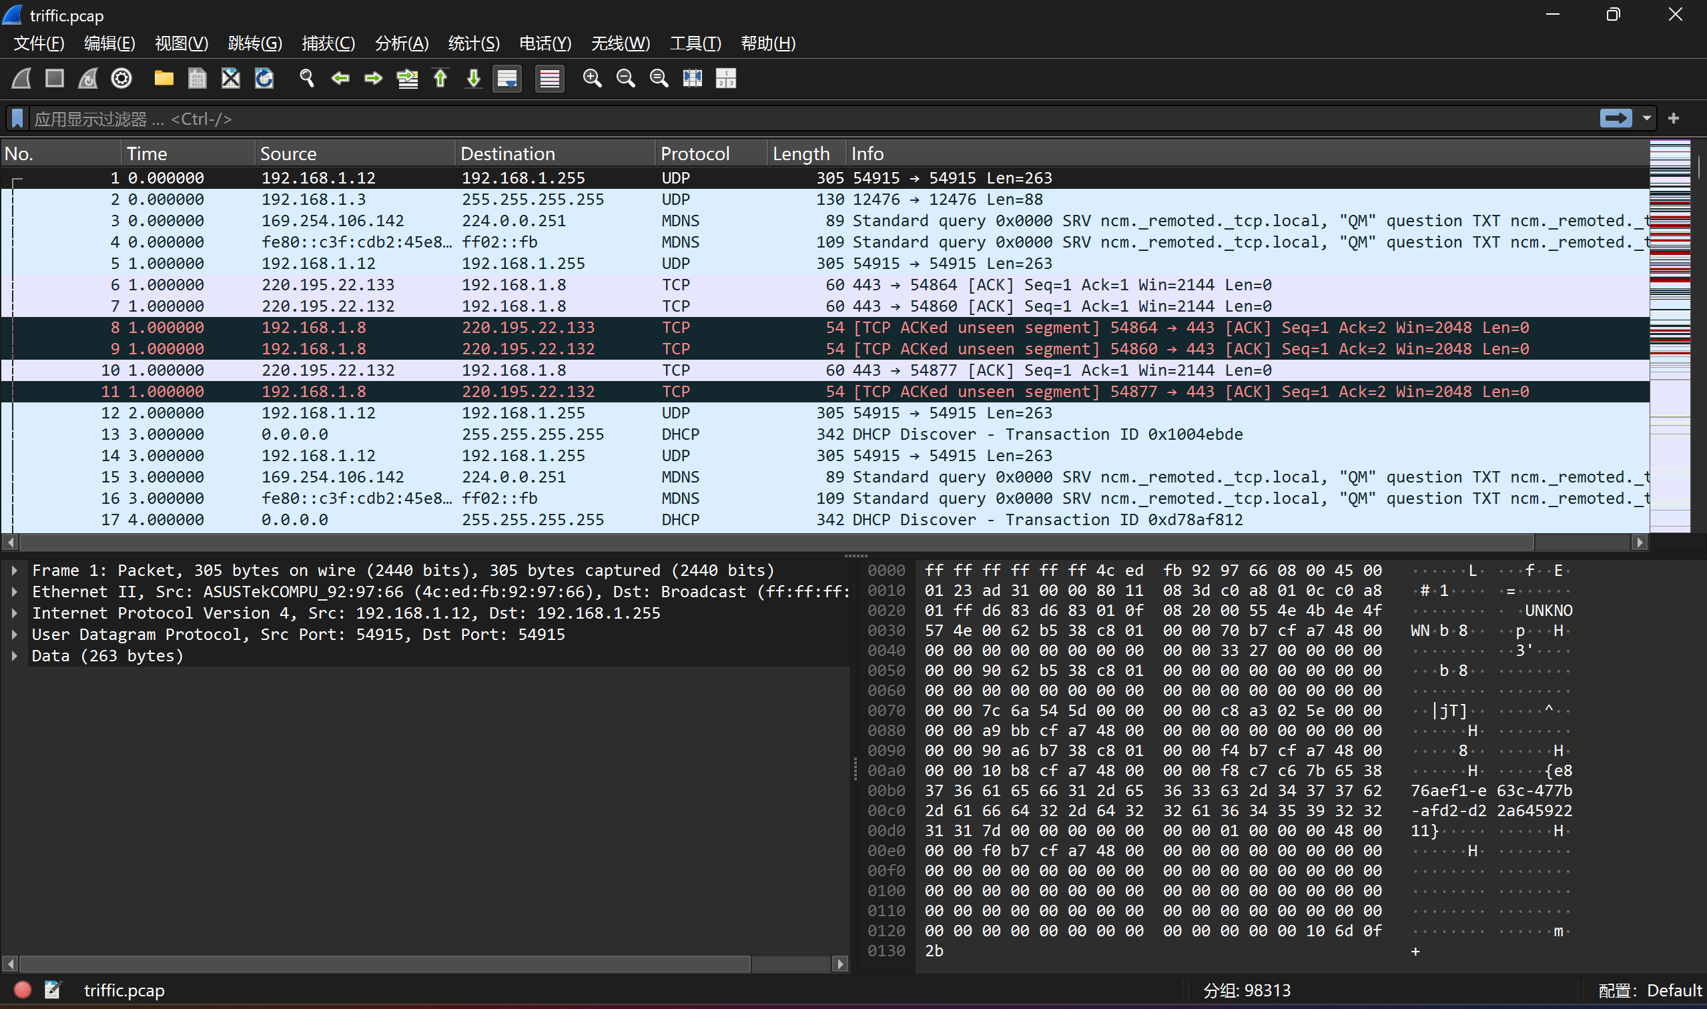Select packet 3 MDNS query row
The width and height of the screenshot is (1707, 1009).
825,220
